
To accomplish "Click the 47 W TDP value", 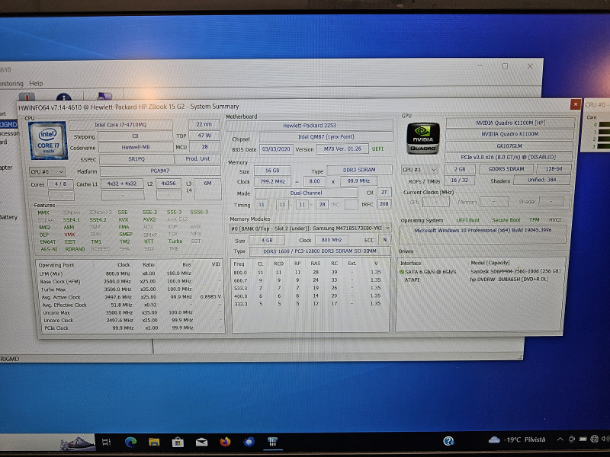I will pyautogui.click(x=204, y=136).
